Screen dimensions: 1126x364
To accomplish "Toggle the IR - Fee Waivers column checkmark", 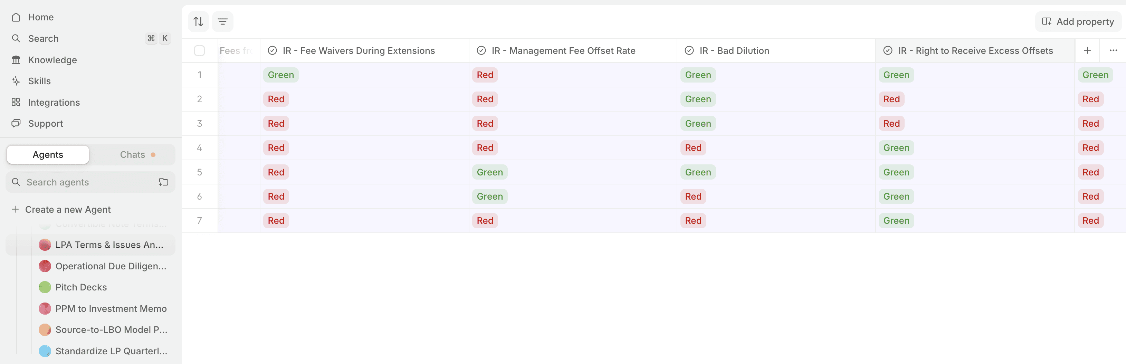I will tap(272, 50).
